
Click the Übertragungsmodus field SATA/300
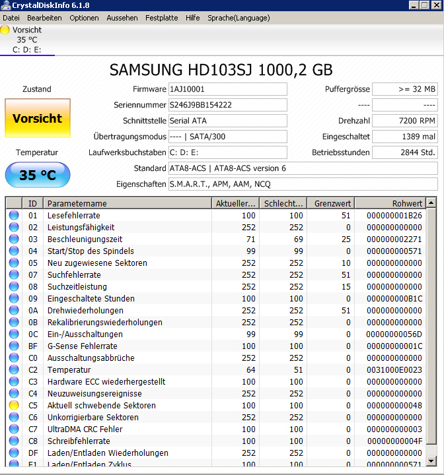point(227,137)
